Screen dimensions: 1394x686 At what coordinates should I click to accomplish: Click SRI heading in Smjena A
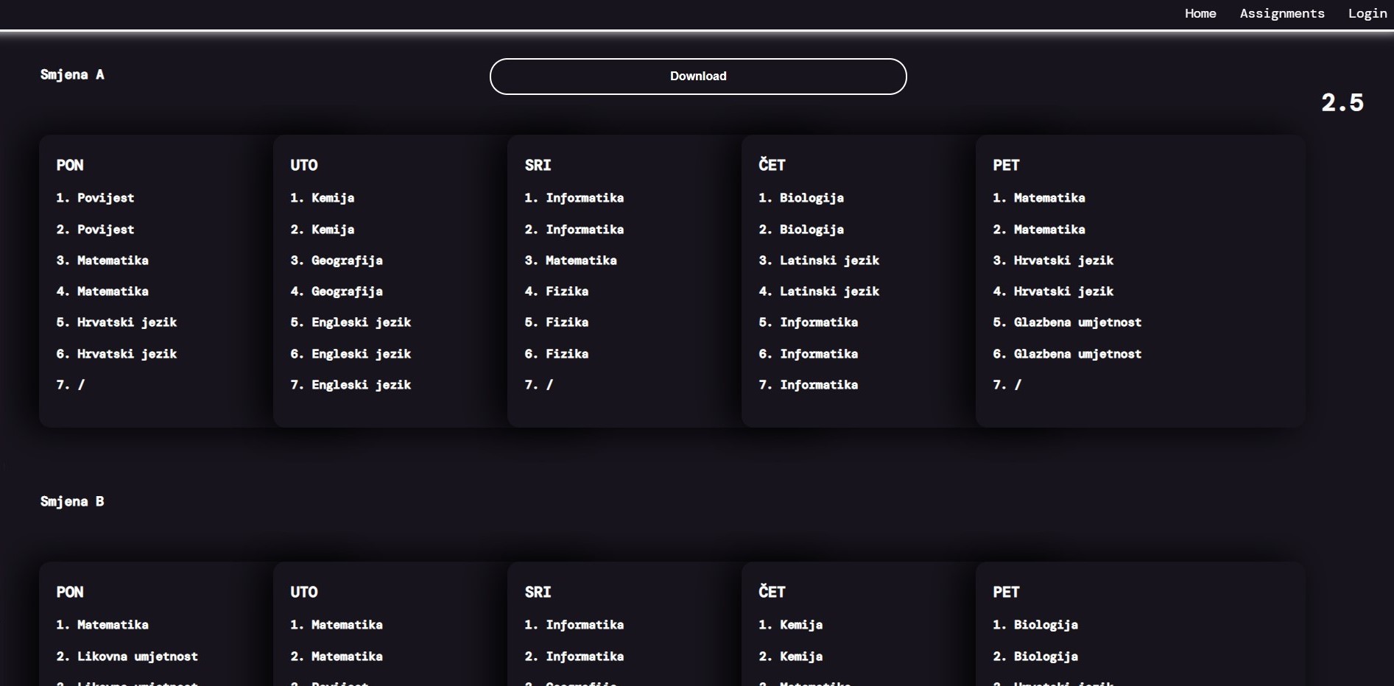pos(538,165)
